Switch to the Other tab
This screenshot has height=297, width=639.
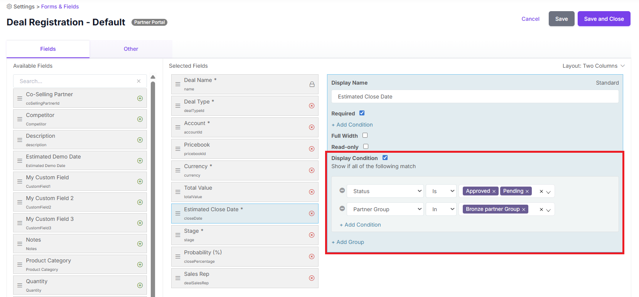pyautogui.click(x=131, y=49)
